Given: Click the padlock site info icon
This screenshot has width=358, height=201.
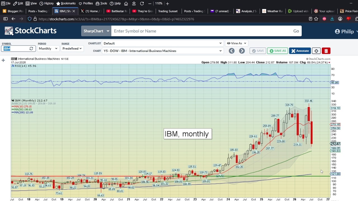Looking at the screenshot, I should tap(35, 19).
